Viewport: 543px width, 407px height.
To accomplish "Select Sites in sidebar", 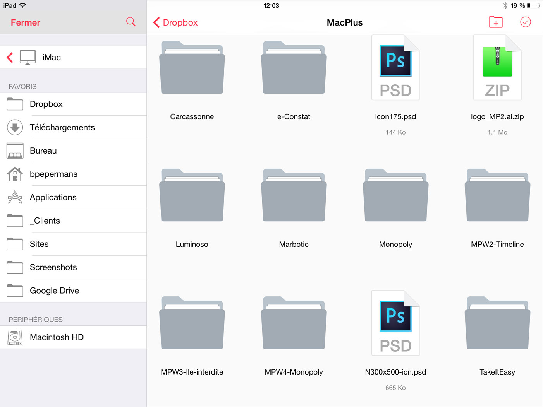I will 73,244.
